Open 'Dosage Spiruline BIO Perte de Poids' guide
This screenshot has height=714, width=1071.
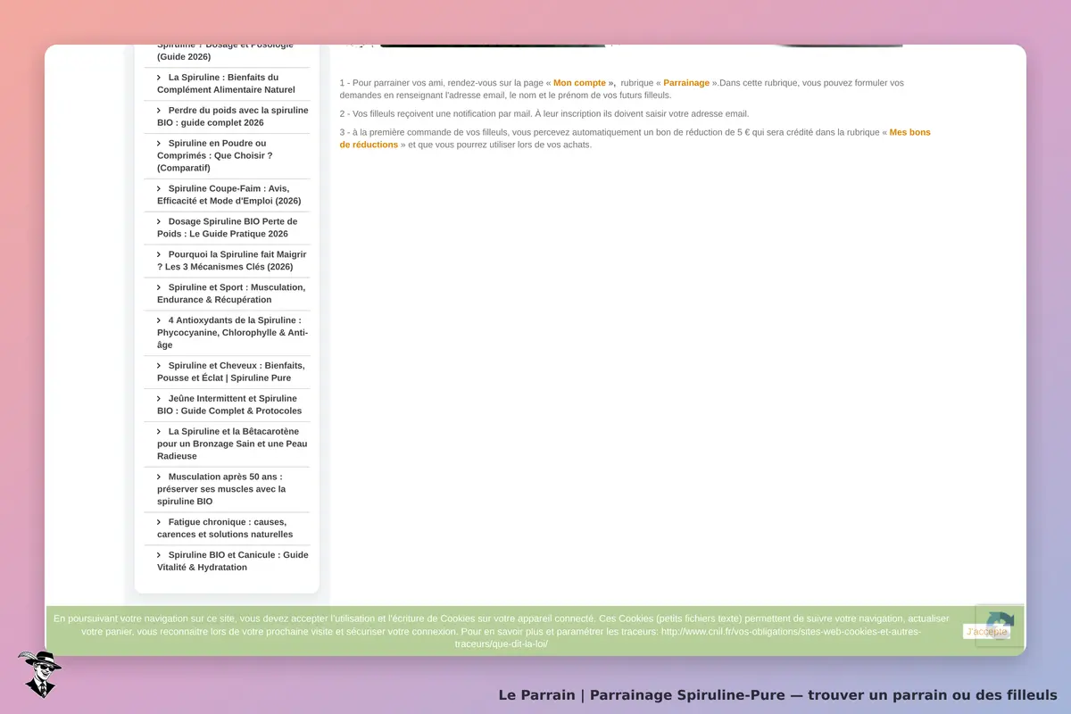coord(228,228)
